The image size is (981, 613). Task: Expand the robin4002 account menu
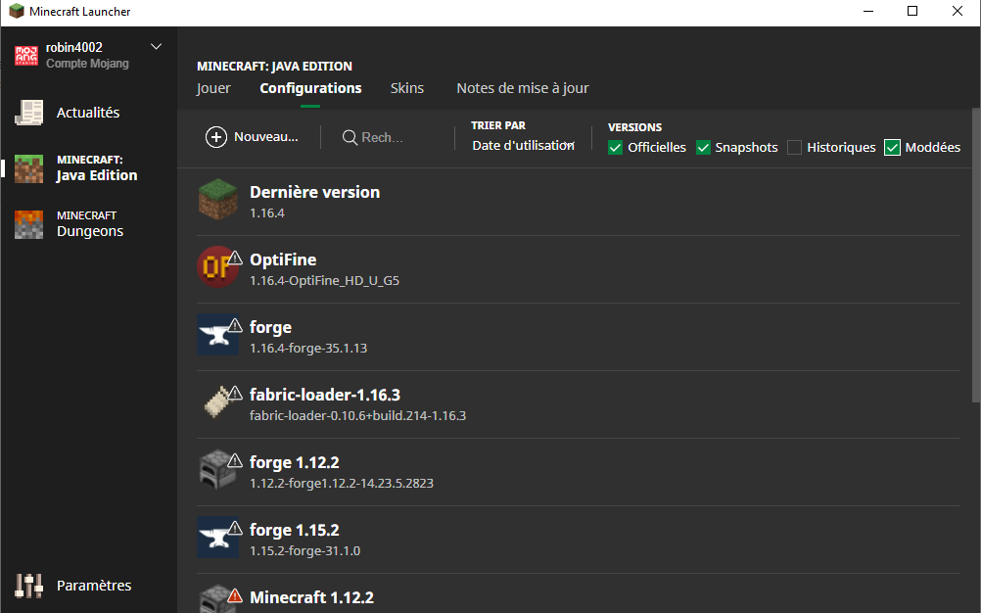point(157,47)
